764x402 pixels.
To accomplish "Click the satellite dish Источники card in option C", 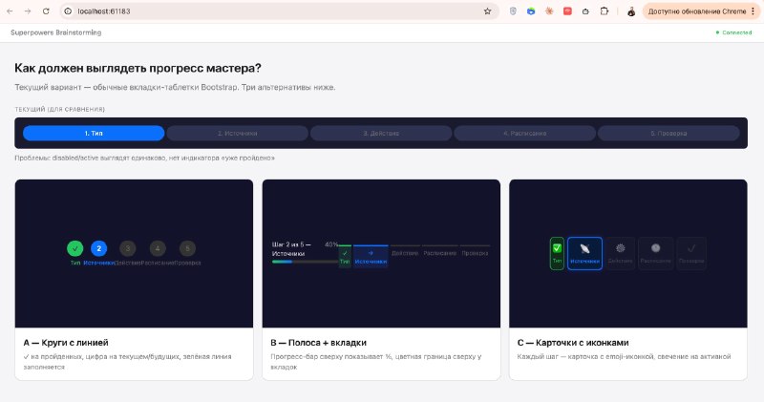I will point(584,253).
